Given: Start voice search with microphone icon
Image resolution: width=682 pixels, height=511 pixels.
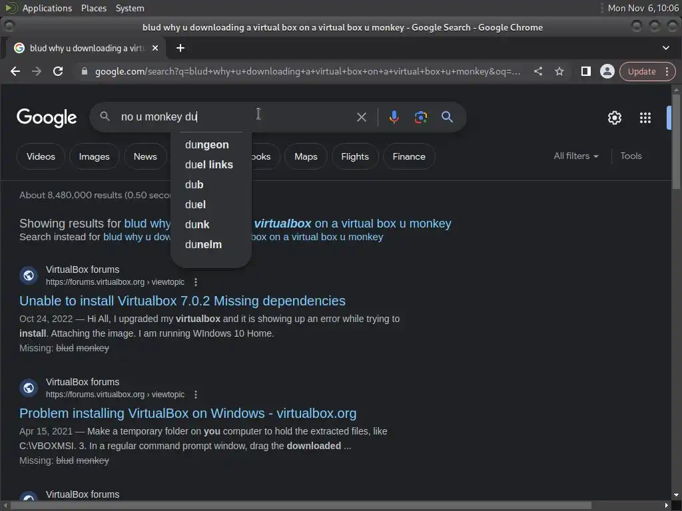Looking at the screenshot, I should tap(394, 117).
